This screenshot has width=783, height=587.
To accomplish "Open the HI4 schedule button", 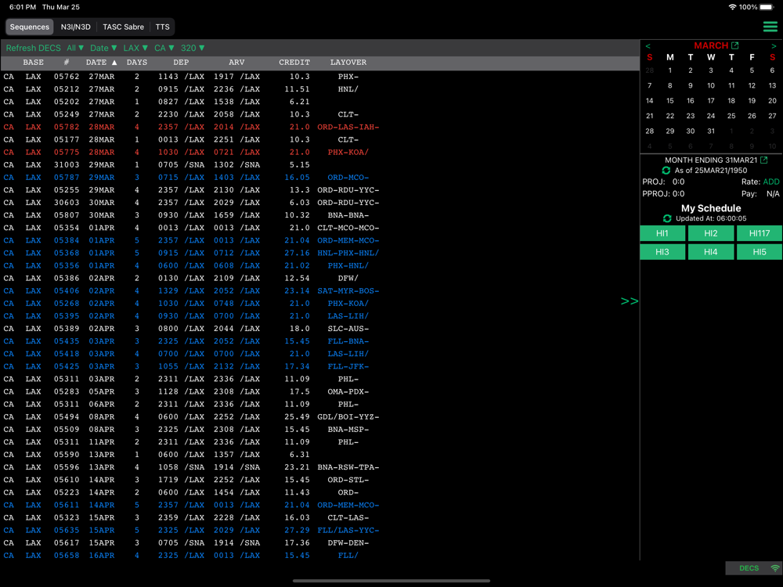I will click(x=711, y=252).
